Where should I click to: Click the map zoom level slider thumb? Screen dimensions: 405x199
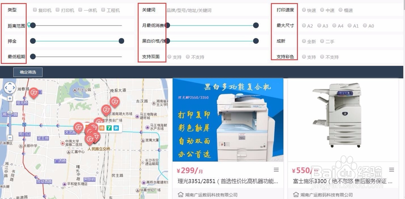click(10, 112)
